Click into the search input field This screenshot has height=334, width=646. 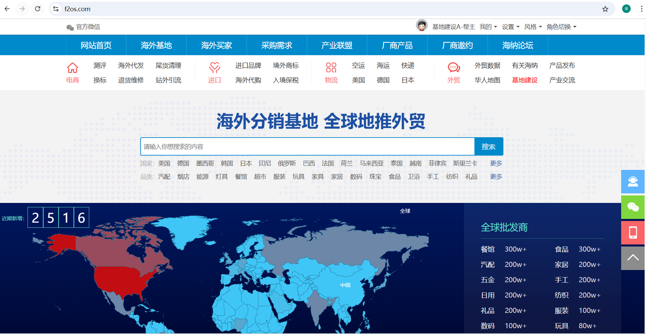coord(307,146)
